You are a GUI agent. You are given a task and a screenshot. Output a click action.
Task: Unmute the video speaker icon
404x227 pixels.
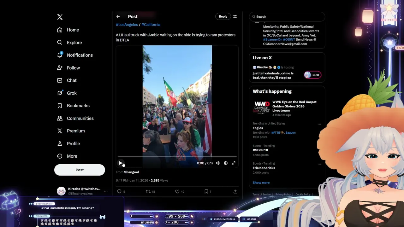(x=218, y=163)
